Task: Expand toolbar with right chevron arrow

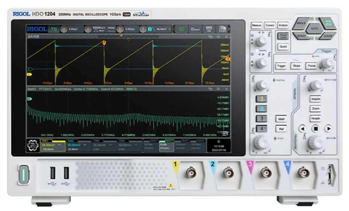Action: [x=229, y=29]
